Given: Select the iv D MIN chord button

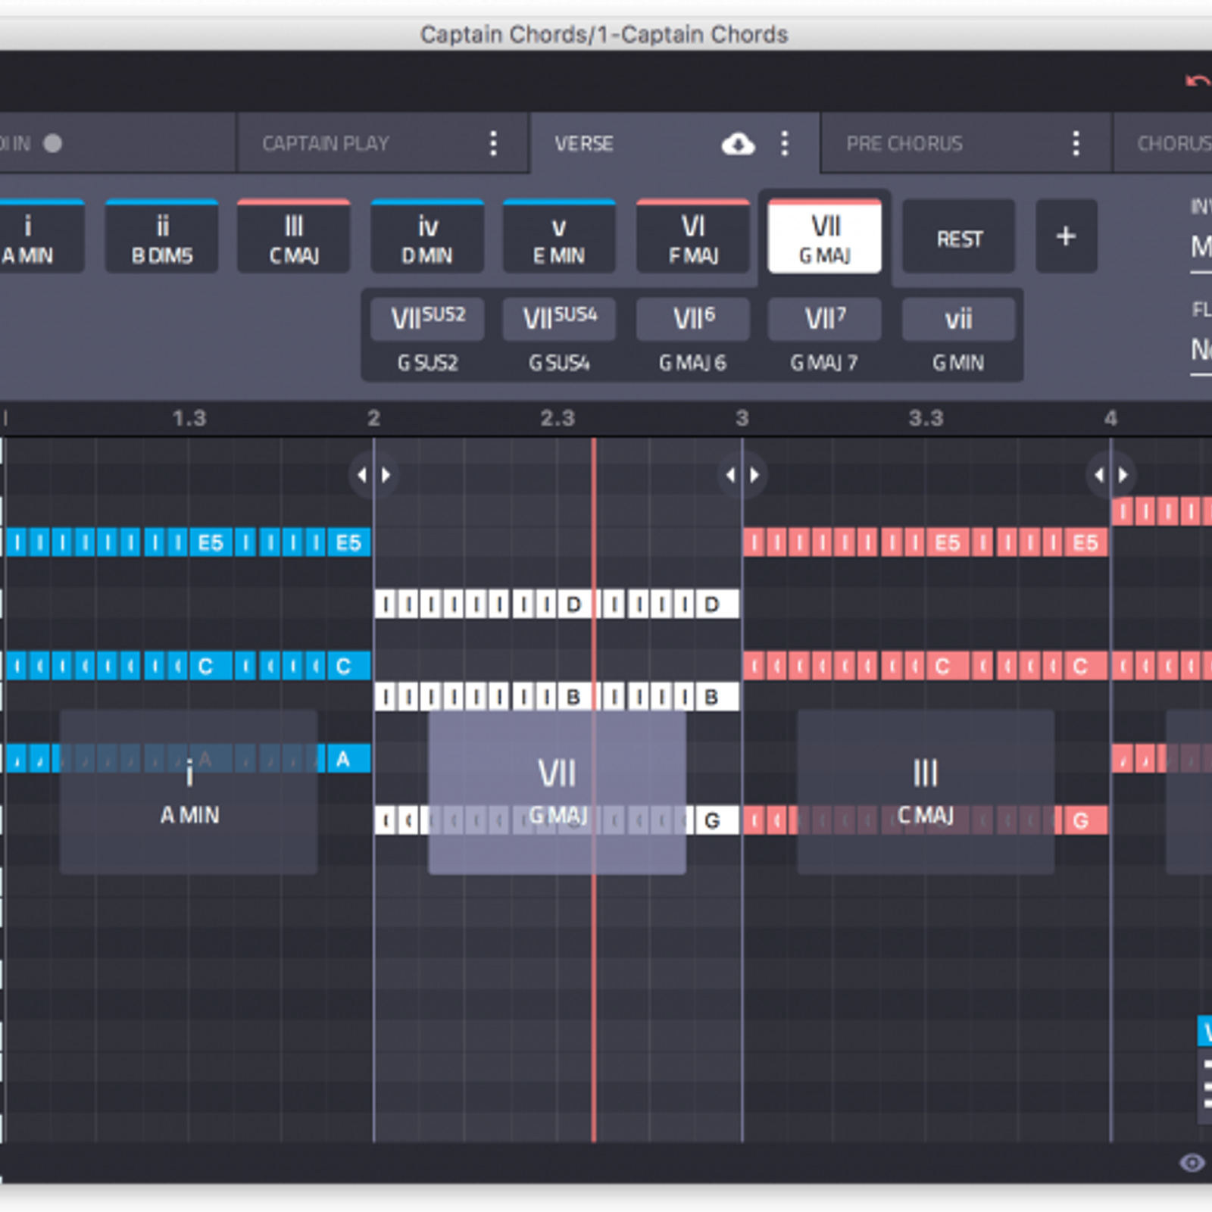Looking at the screenshot, I should (427, 236).
